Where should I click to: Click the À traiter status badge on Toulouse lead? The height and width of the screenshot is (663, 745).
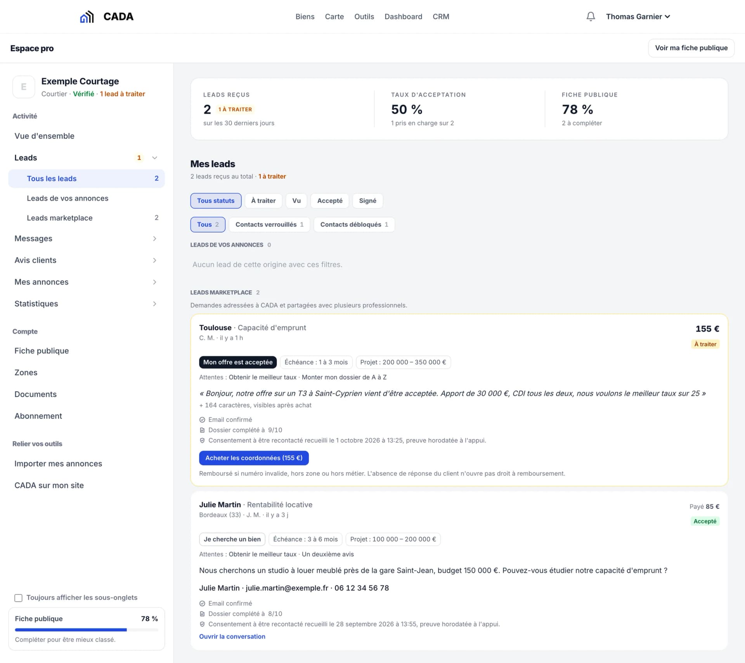pyautogui.click(x=705, y=344)
